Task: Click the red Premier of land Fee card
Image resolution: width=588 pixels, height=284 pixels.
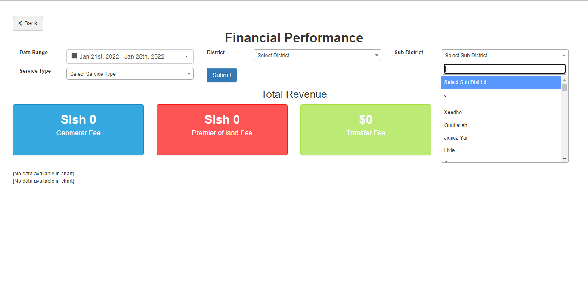Action: coord(222,130)
